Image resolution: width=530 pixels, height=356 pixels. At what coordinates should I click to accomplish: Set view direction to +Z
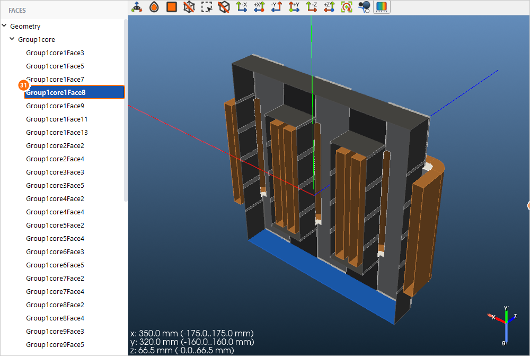[329, 7]
